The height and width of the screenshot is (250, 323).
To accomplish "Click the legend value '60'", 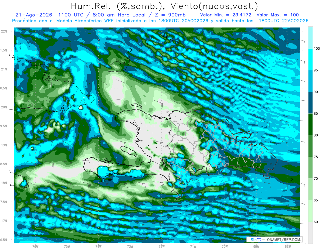I will pyautogui.click(x=316, y=222).
